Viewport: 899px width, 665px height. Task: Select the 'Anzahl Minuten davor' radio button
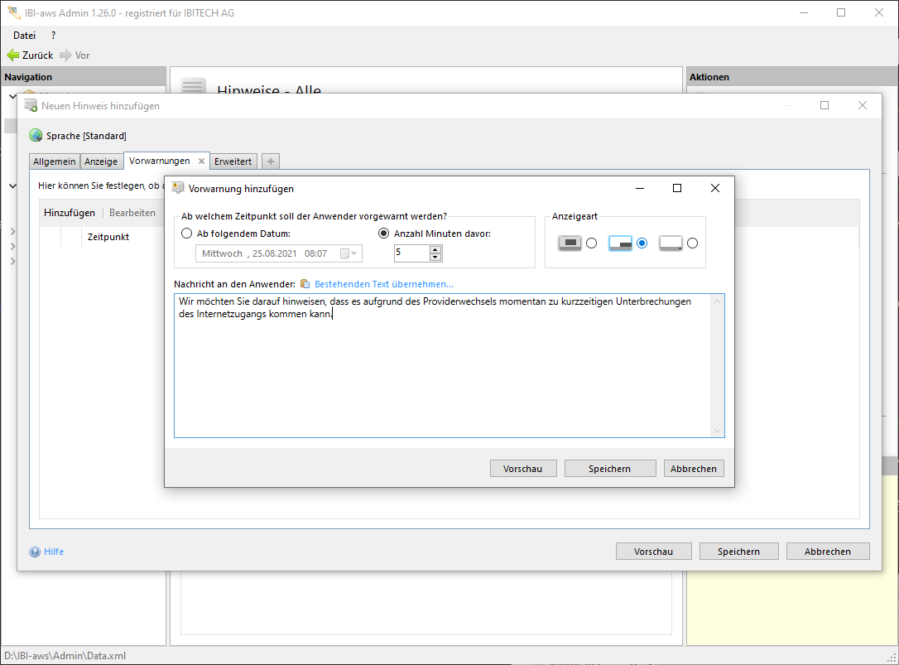[383, 234]
